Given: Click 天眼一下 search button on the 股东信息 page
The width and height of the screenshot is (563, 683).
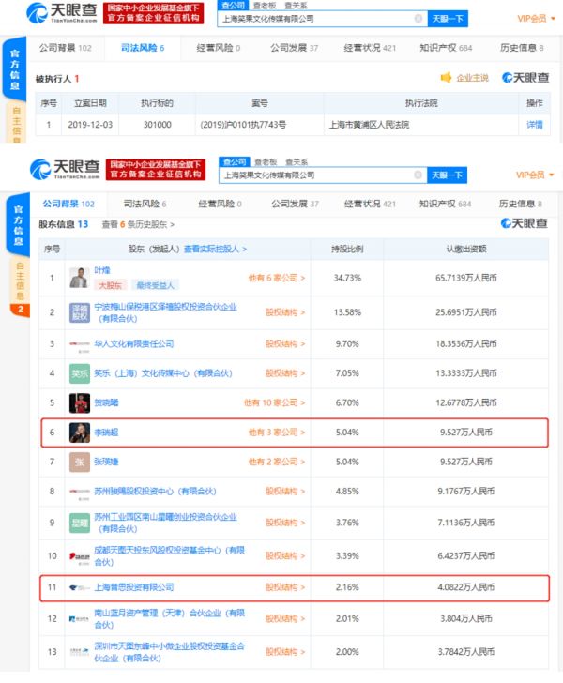Looking at the screenshot, I should [x=447, y=175].
